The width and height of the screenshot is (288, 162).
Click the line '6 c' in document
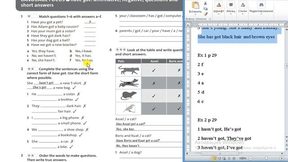tap(201, 101)
